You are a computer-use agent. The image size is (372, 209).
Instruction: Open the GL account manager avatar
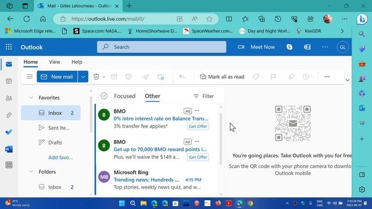point(342,47)
